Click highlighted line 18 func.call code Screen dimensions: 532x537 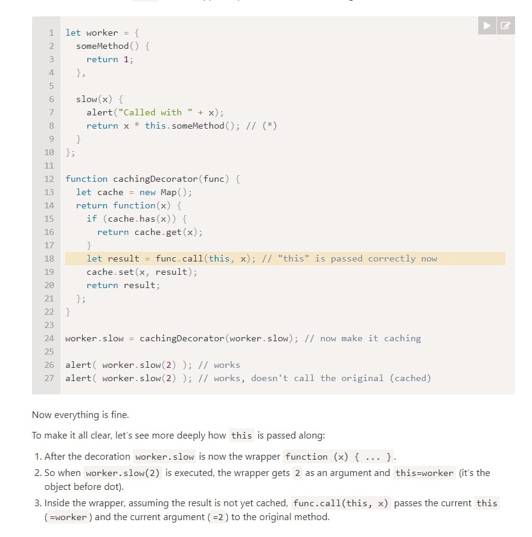coord(285,259)
